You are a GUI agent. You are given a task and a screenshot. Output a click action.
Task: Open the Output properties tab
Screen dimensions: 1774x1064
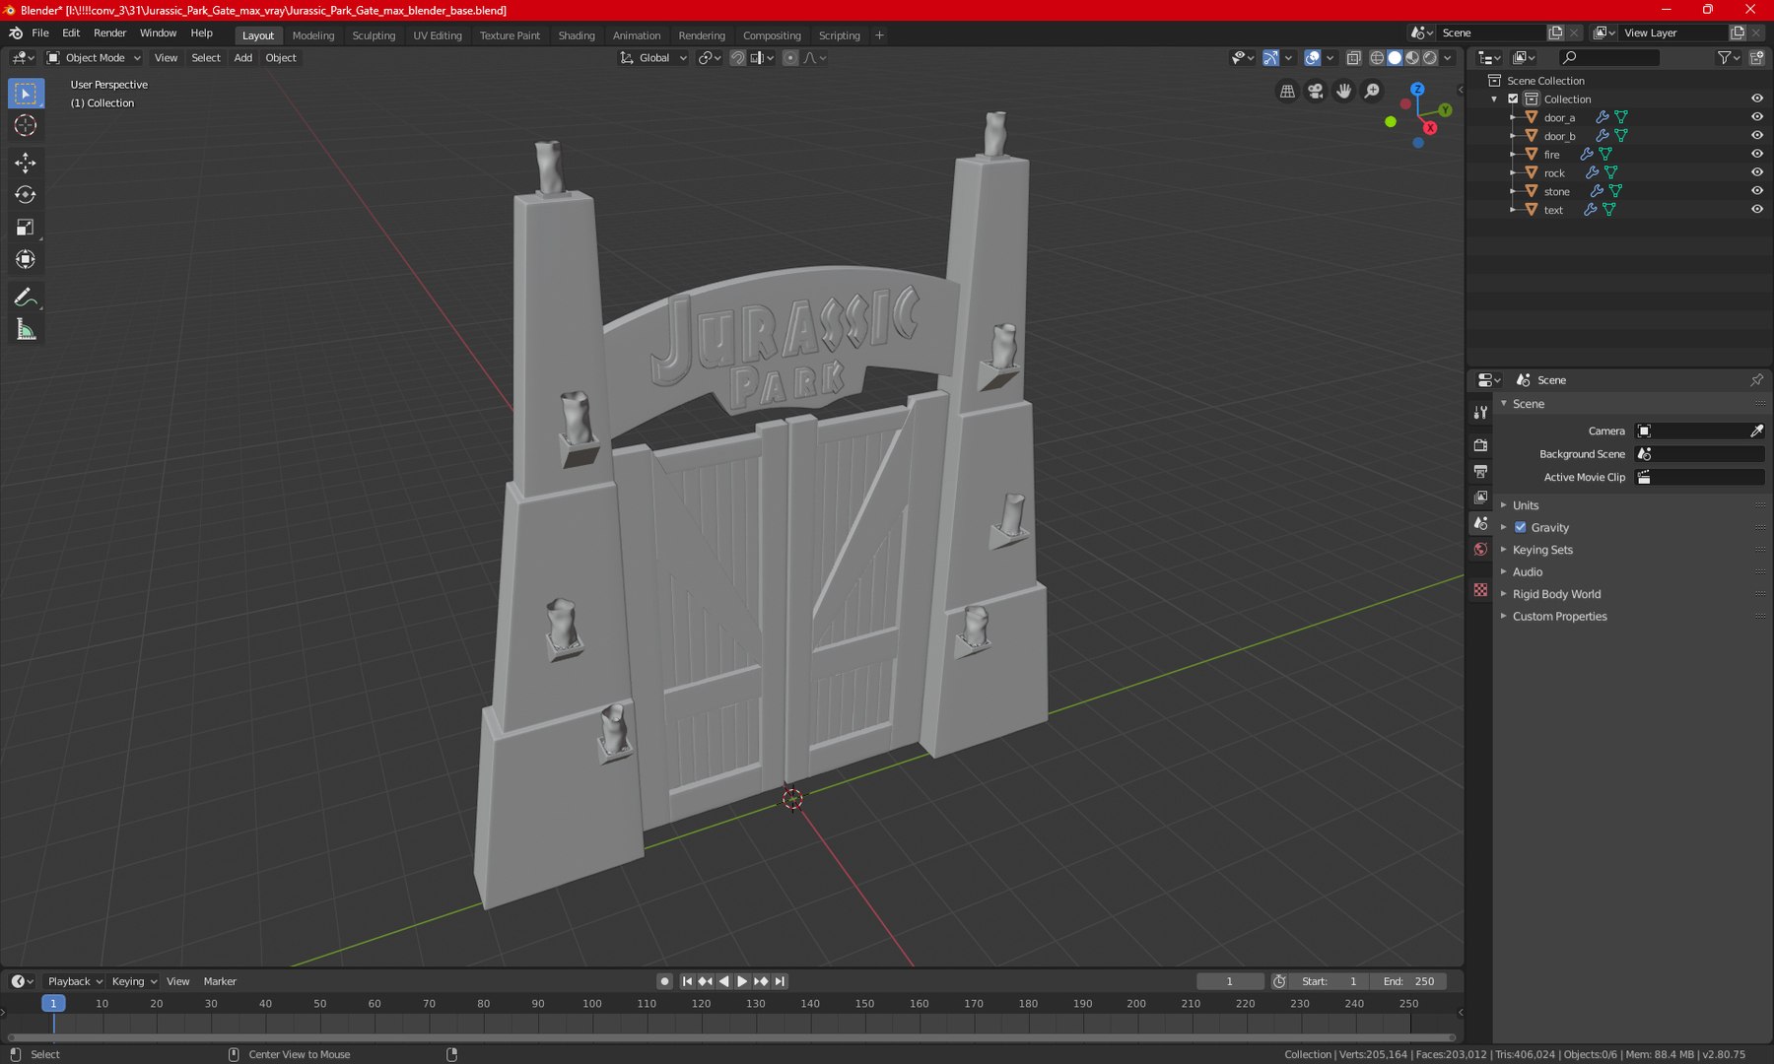tap(1480, 472)
